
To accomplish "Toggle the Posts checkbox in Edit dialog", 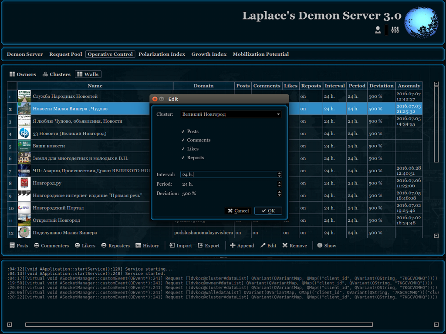I will pos(183,131).
